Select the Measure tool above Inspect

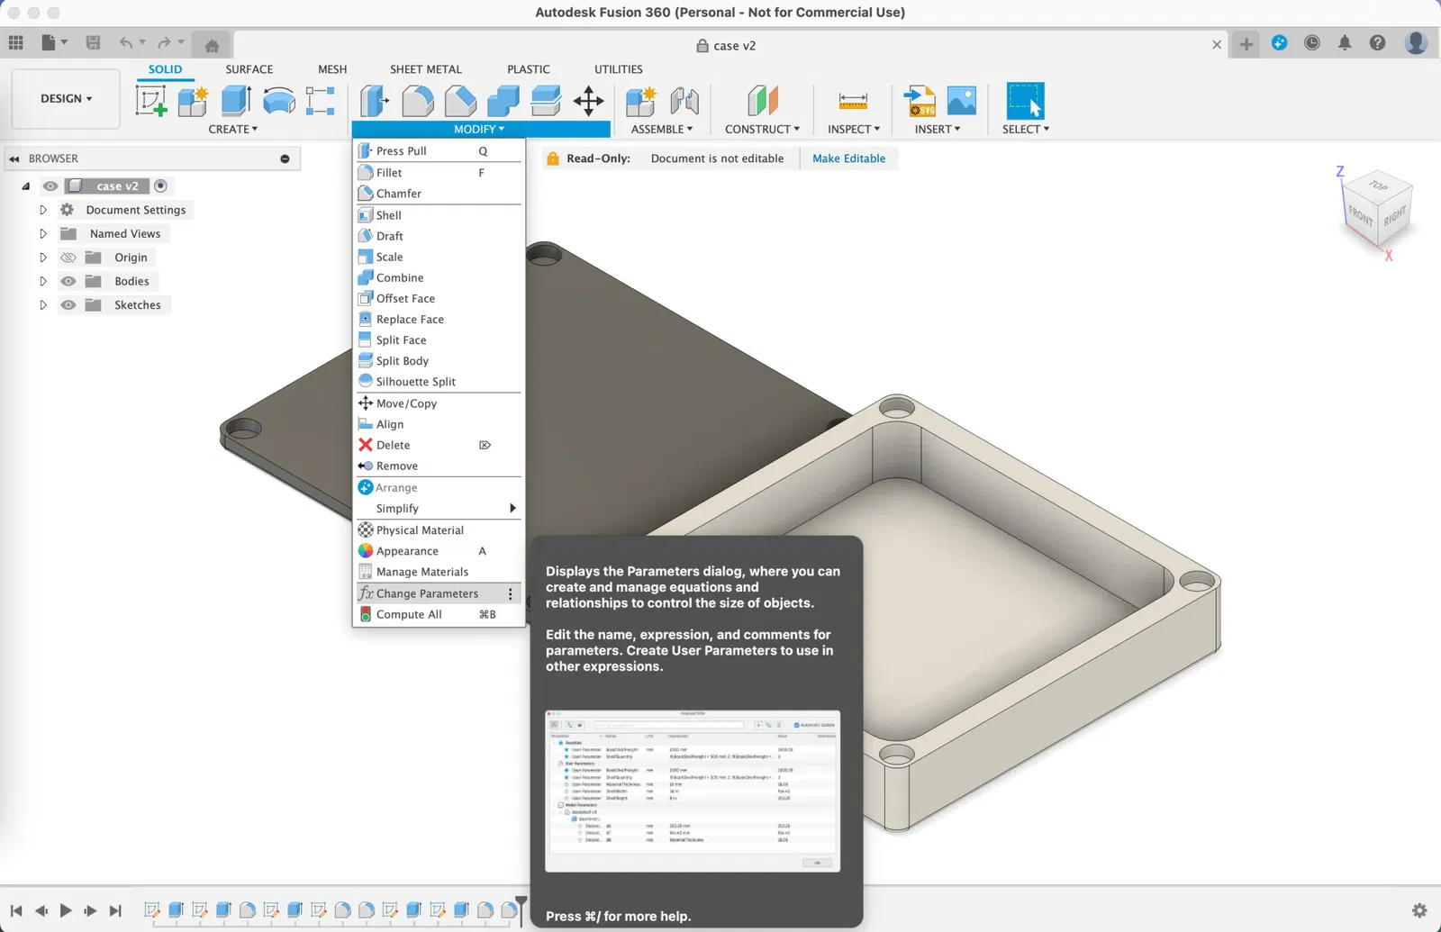tap(853, 101)
